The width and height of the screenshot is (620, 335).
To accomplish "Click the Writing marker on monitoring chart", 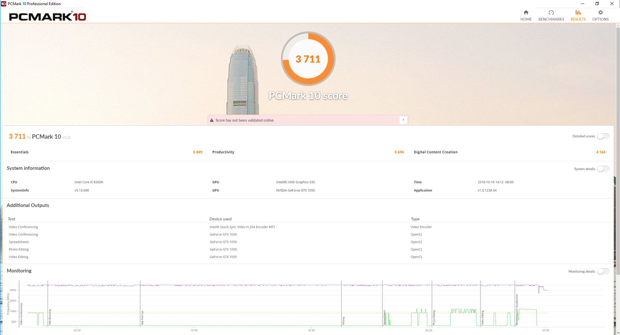I will [343, 321].
